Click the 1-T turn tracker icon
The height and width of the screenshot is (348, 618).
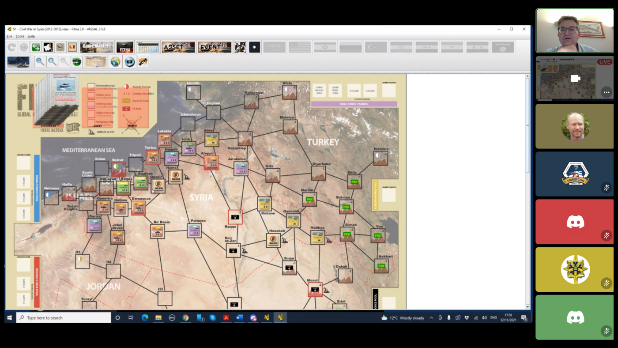[x=72, y=47]
